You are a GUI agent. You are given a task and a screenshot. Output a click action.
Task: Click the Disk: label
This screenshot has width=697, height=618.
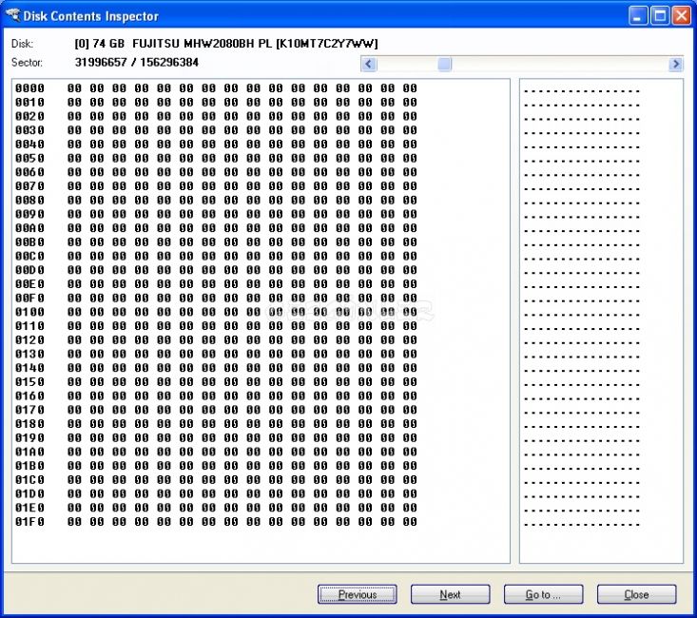[22, 44]
